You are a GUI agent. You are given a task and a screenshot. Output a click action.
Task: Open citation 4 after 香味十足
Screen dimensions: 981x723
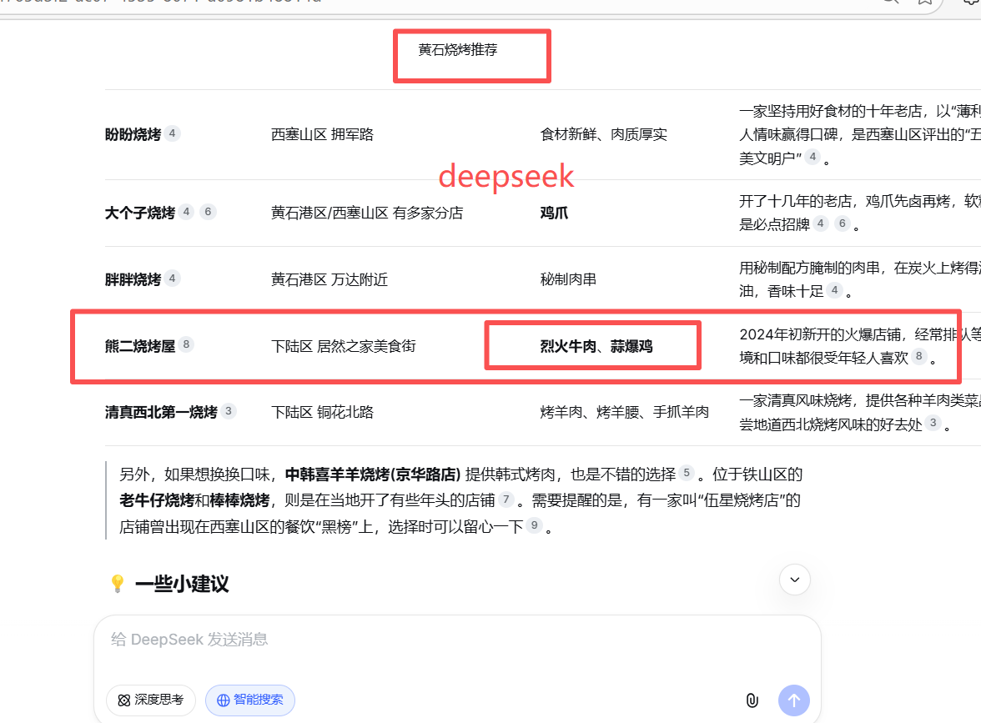pos(834,290)
